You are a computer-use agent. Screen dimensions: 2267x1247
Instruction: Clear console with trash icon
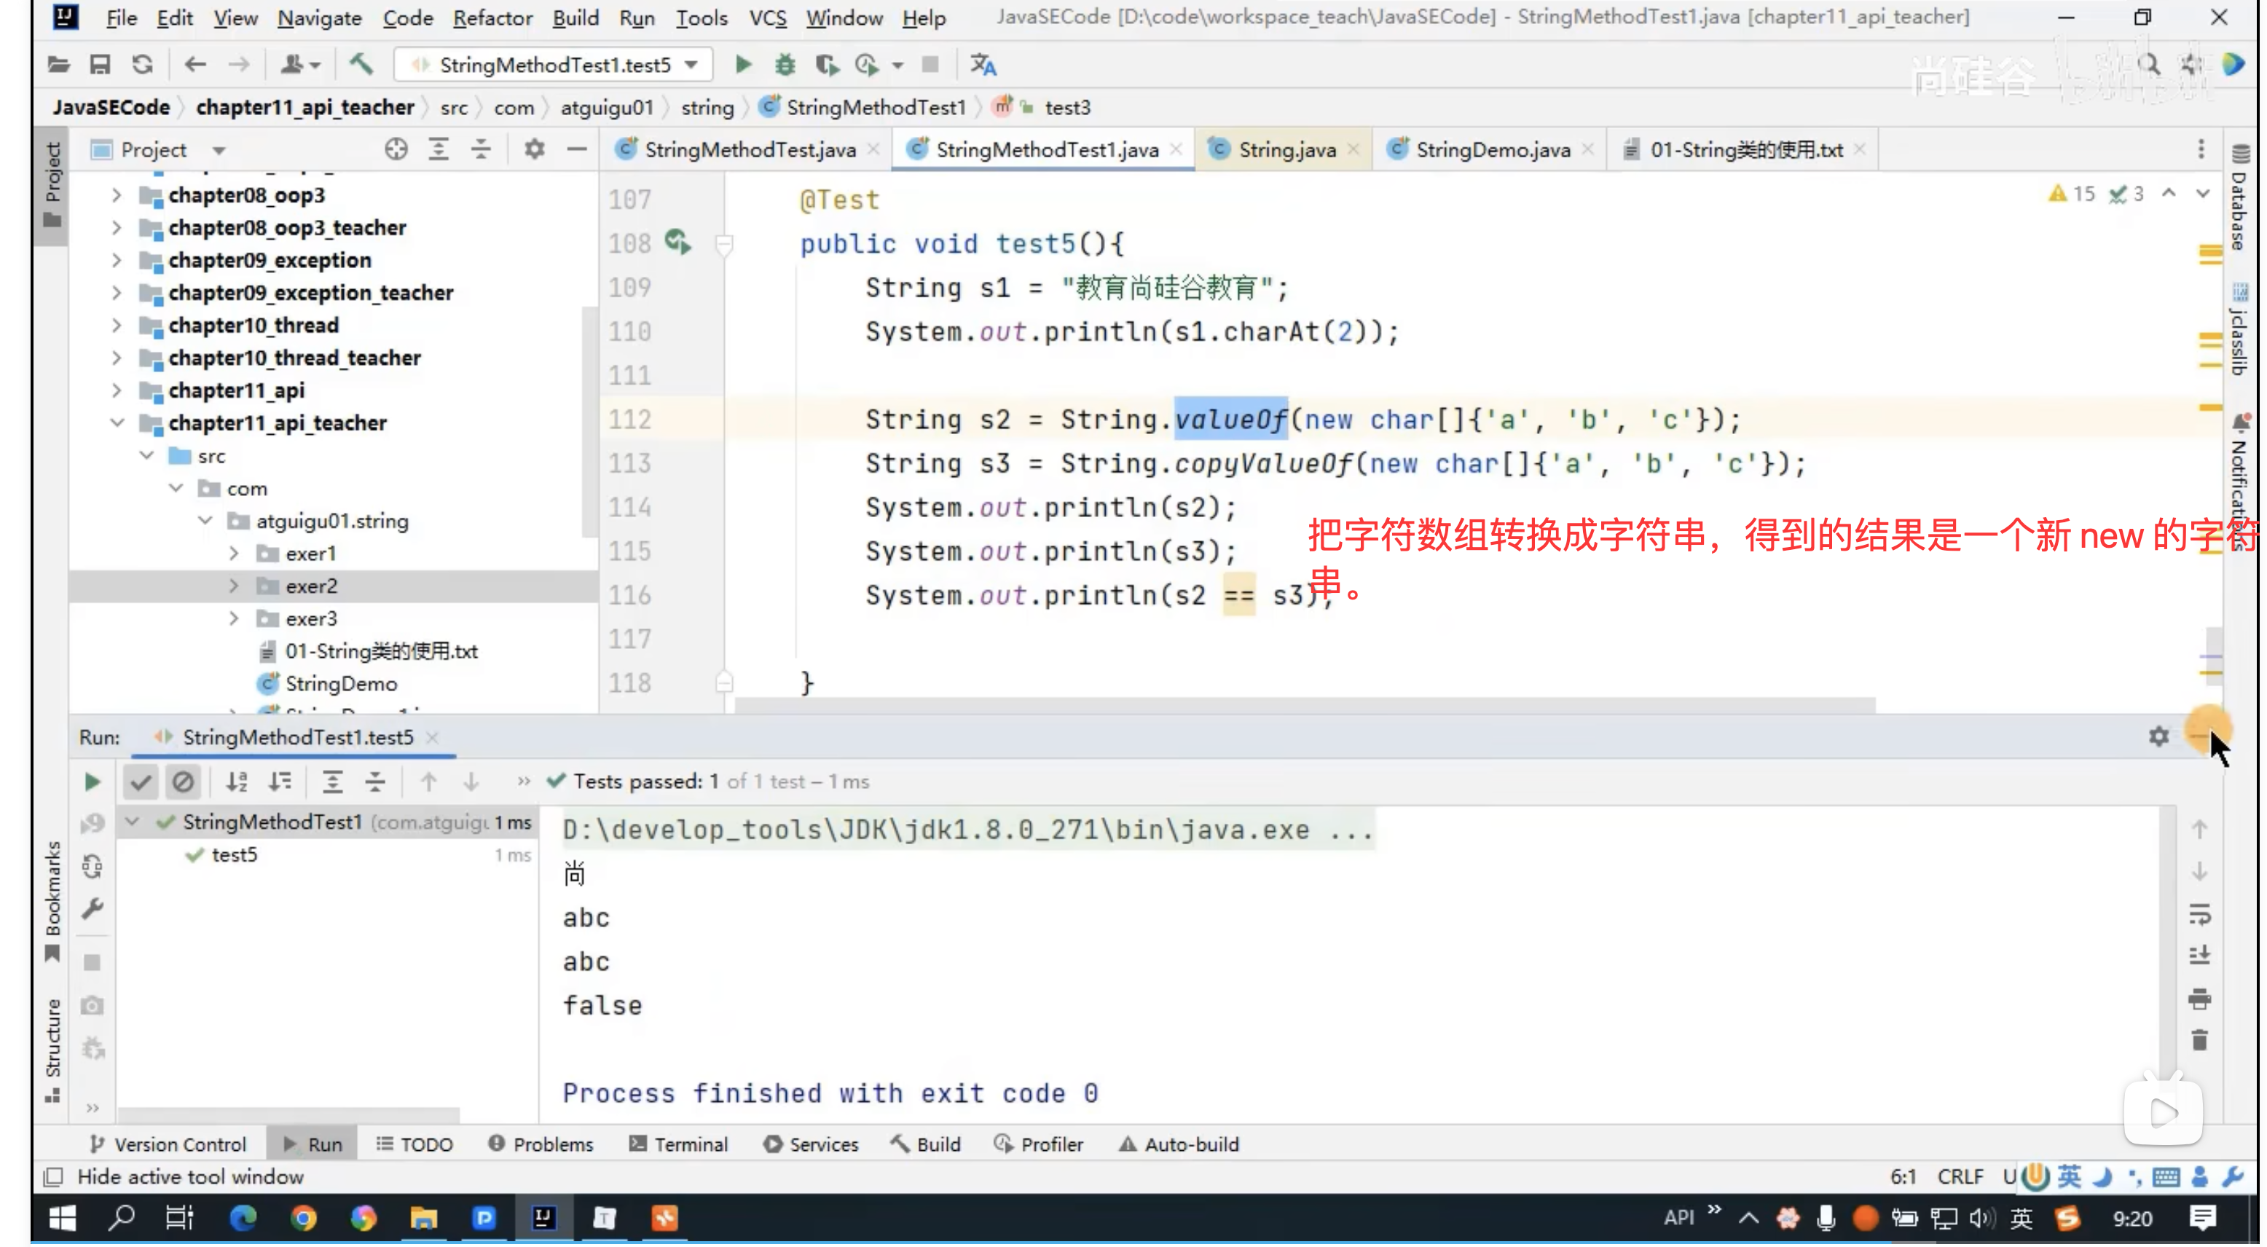tap(2199, 1040)
